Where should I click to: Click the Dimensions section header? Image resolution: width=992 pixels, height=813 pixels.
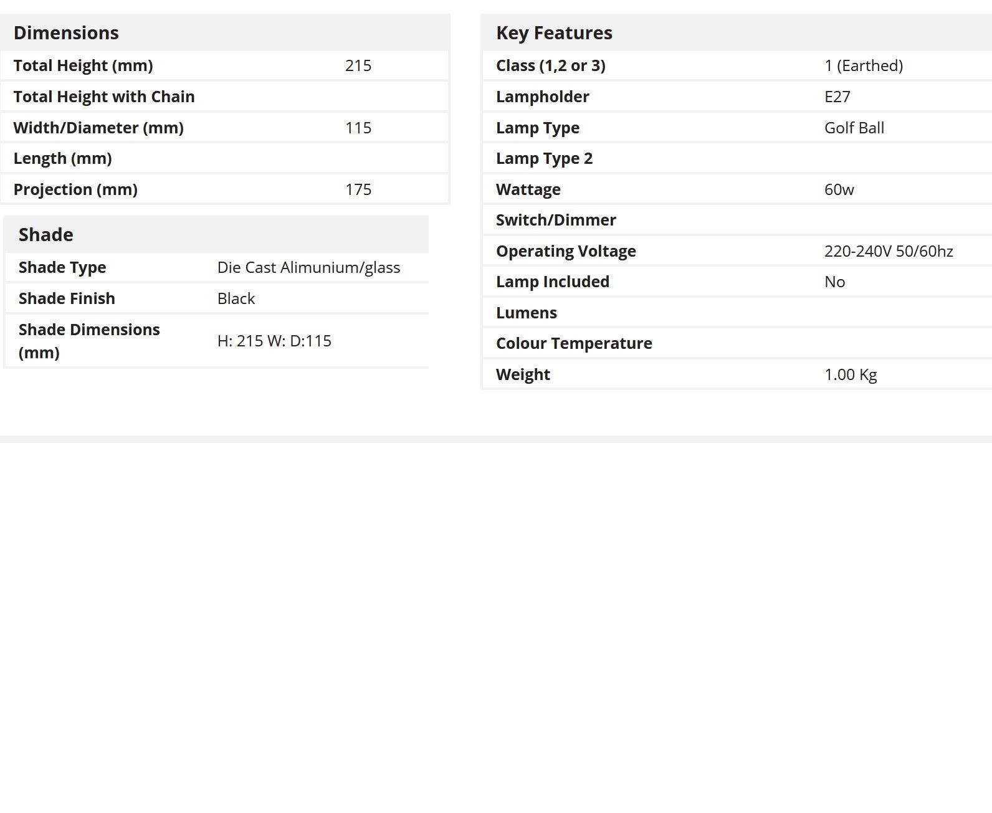(66, 33)
